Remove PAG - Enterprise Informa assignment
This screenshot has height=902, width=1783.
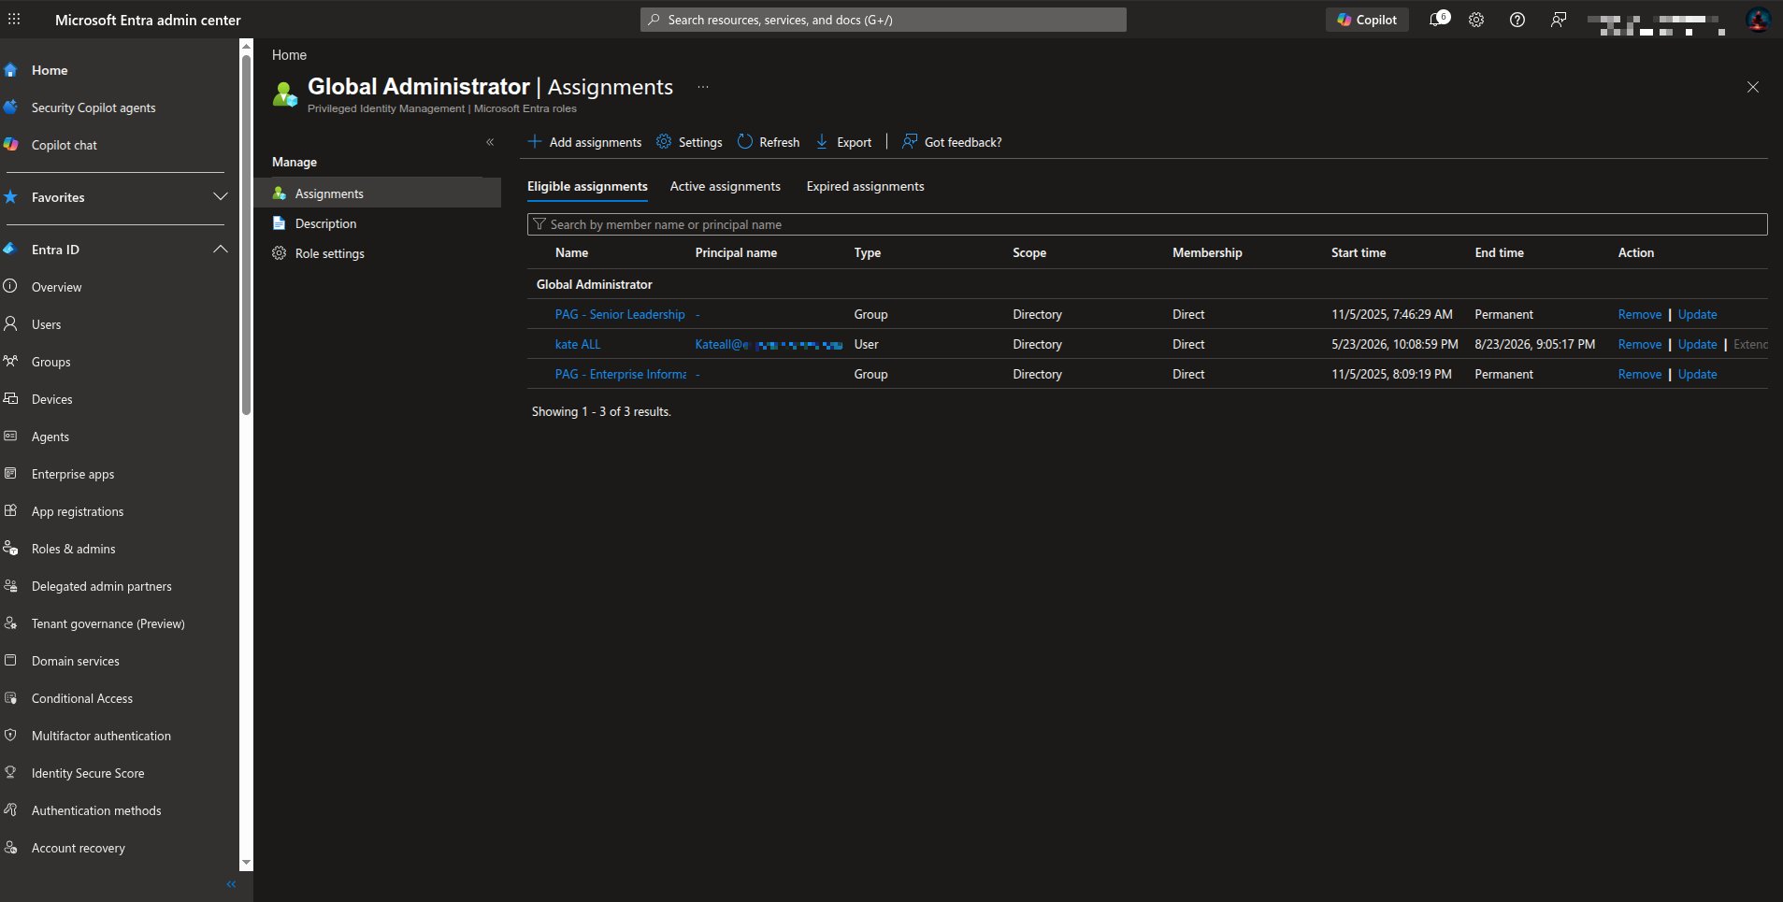pyautogui.click(x=1640, y=375)
